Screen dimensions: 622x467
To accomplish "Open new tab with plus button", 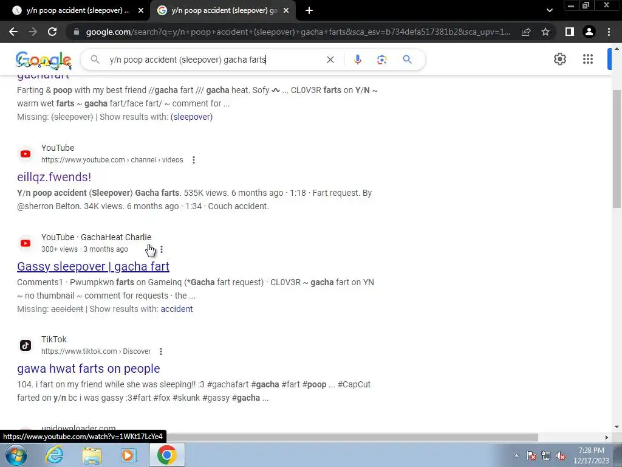I will 309,11.
